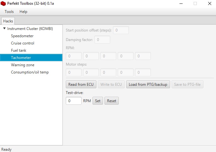Minimize the Perfekt Toolbox window
The image size is (216, 152).
180,3
